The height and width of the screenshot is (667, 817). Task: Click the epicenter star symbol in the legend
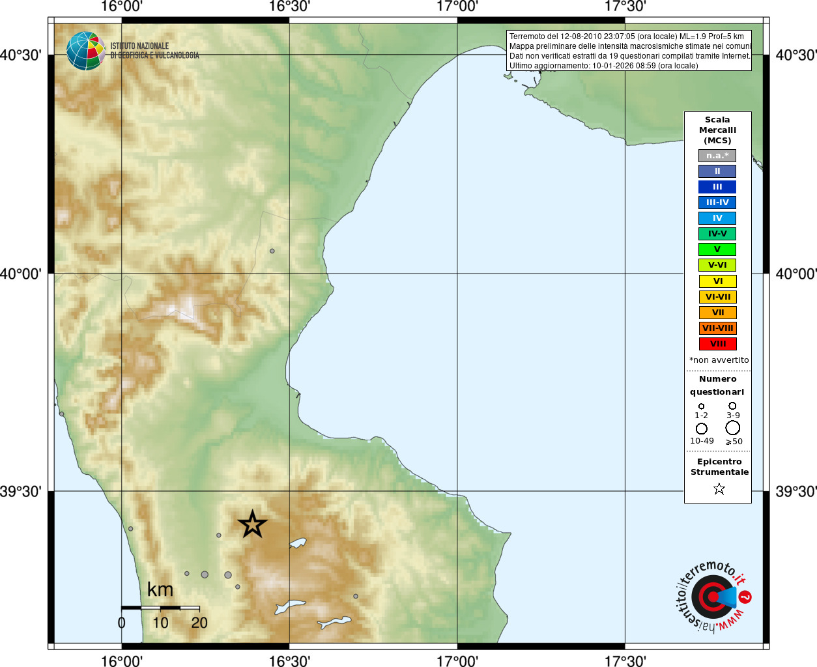point(719,489)
